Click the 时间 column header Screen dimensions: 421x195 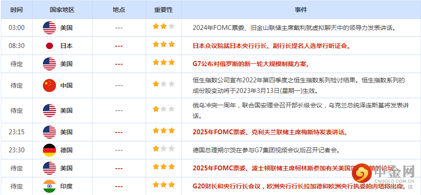coord(16,10)
